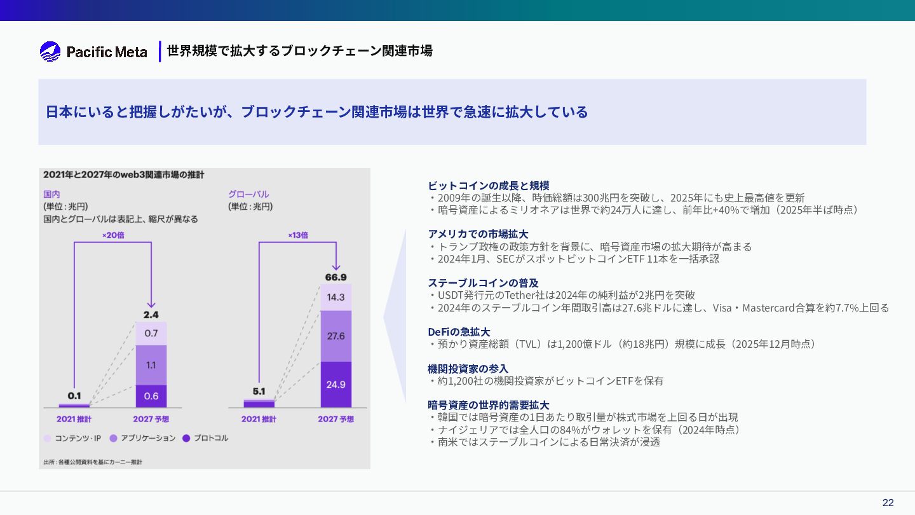This screenshot has width=915, height=515.
Task: Click the 24.9 protocol segment of global bar
Action: [x=336, y=385]
